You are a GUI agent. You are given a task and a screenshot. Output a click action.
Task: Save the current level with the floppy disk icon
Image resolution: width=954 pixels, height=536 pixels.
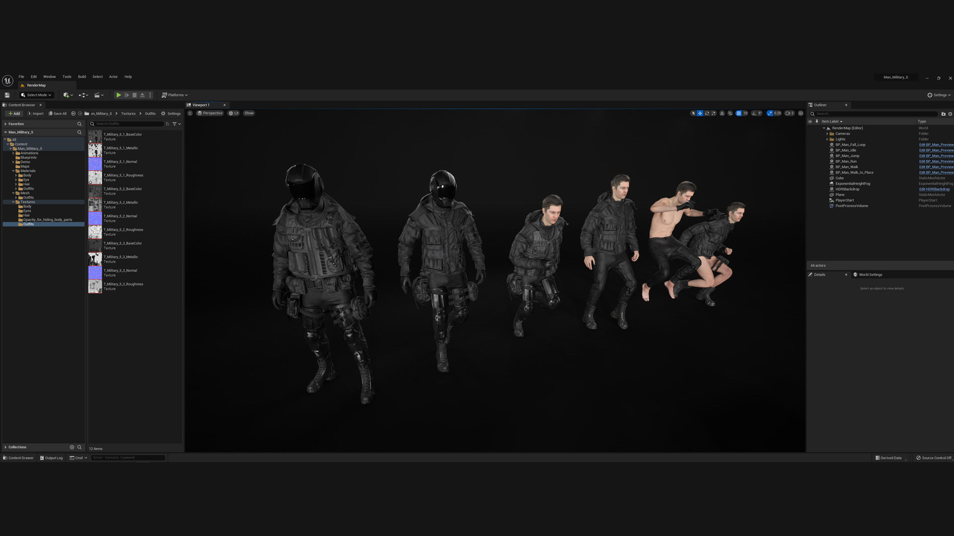tap(7, 95)
